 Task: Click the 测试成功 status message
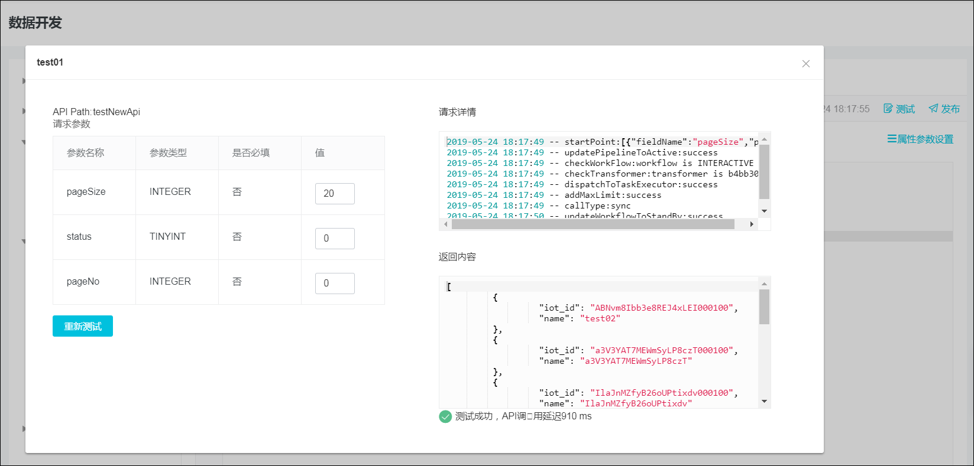tap(523, 416)
